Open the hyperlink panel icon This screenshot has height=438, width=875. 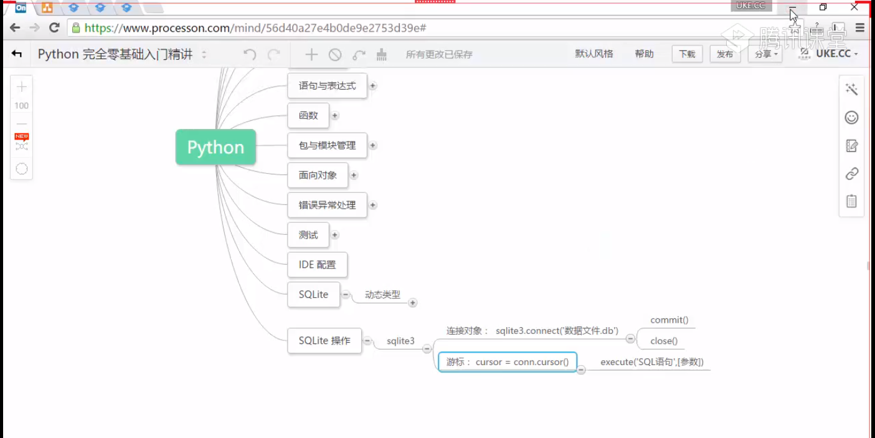coord(851,174)
